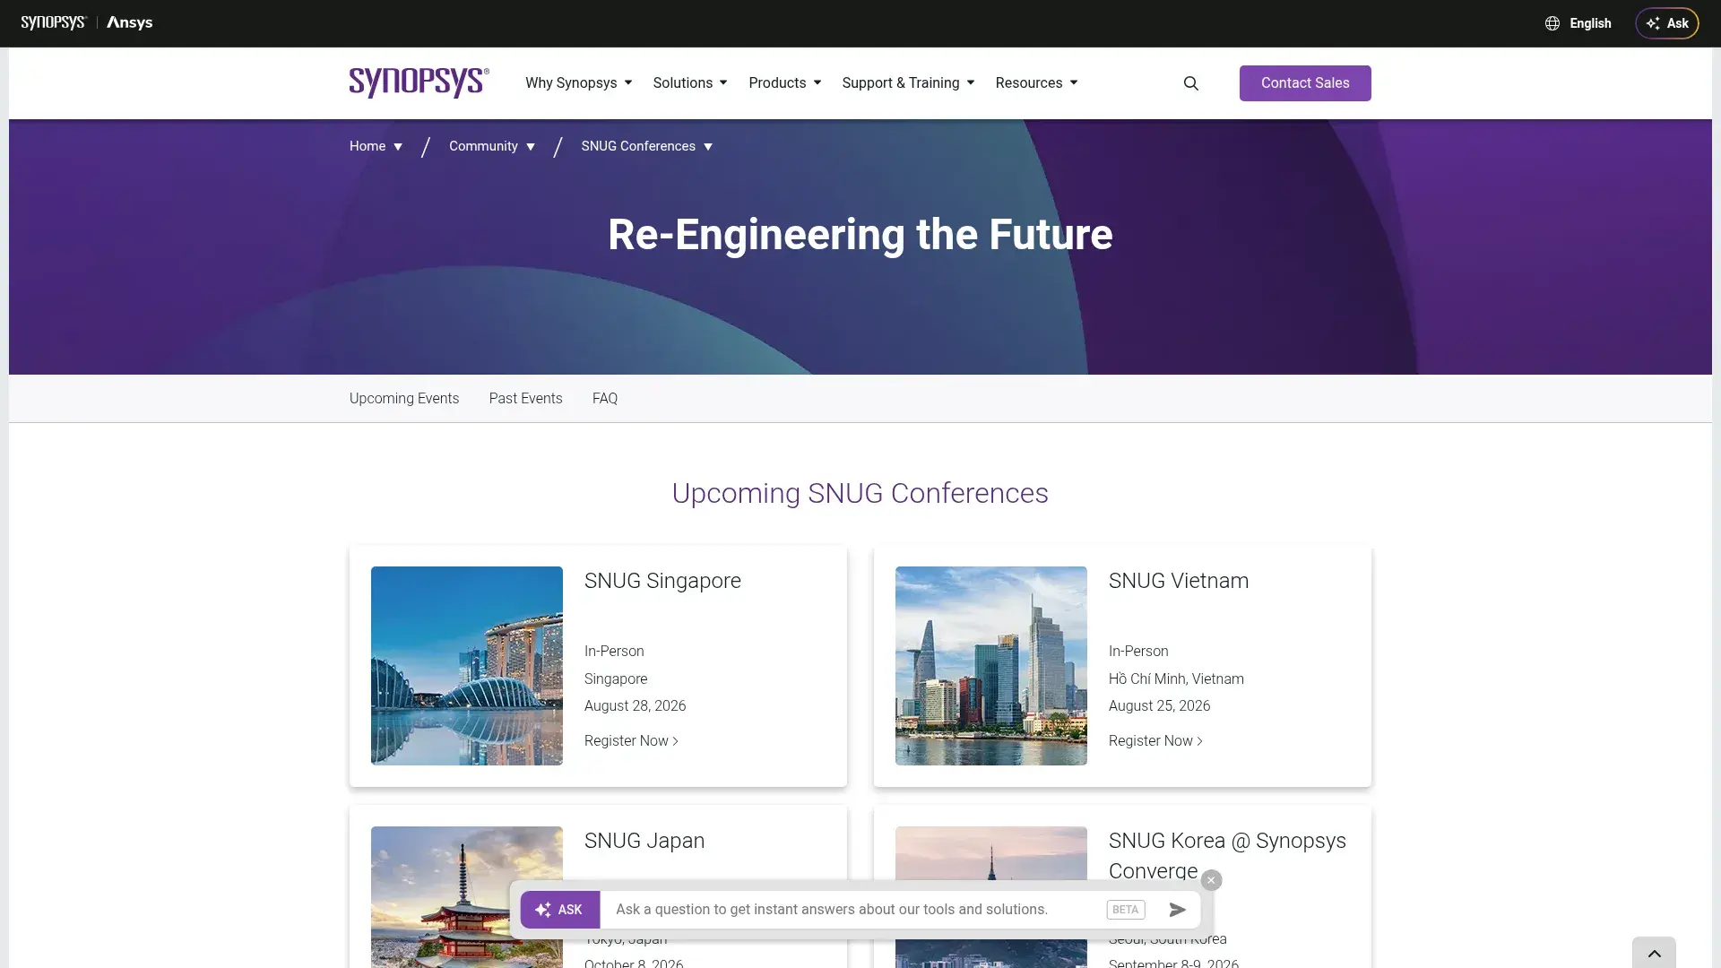Click the globe language icon
The image size is (1721, 968).
(x=1552, y=23)
